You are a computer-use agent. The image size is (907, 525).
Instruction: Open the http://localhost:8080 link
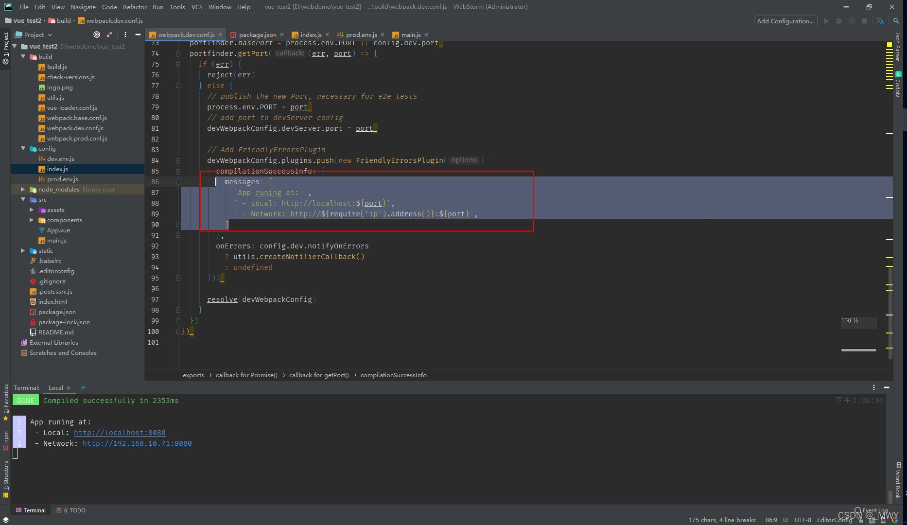[x=120, y=433]
